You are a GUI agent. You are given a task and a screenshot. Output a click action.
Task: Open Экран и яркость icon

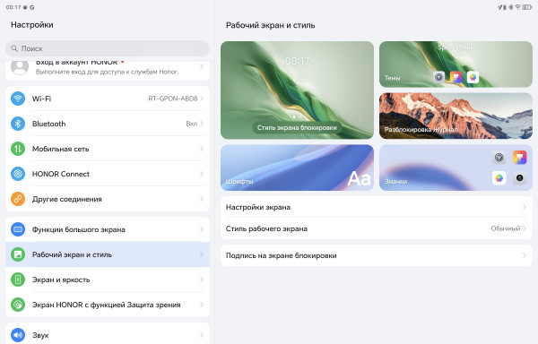pos(18,279)
